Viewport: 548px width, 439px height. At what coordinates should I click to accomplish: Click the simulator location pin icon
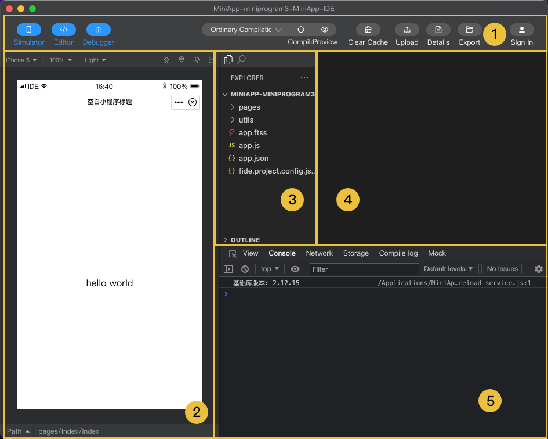point(182,60)
